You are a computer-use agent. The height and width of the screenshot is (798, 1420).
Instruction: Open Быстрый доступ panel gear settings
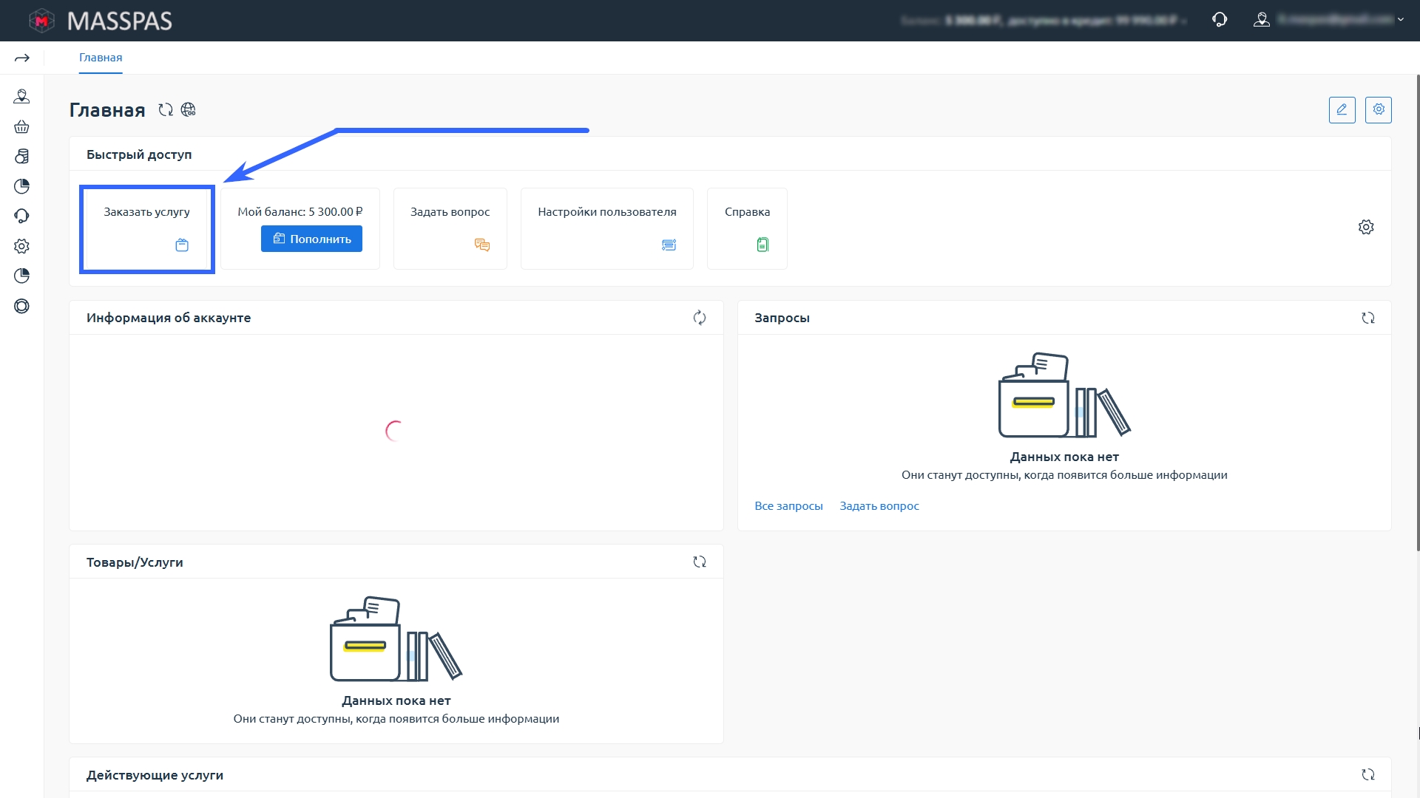point(1365,228)
